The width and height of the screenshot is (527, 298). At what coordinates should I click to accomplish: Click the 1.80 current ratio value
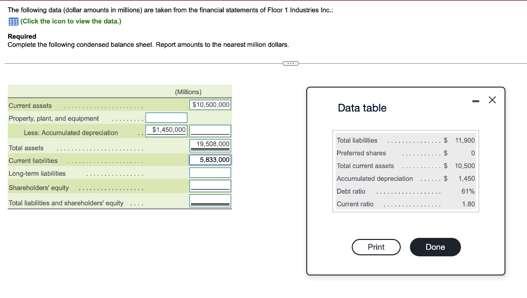click(x=468, y=204)
